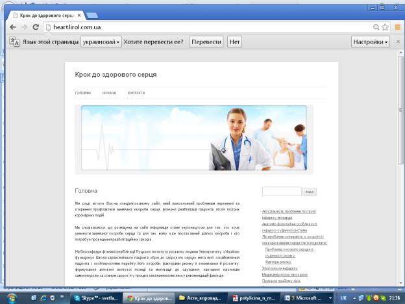Open the ГОЛОВНА menu item
The width and height of the screenshot is (405, 304).
[83, 93]
